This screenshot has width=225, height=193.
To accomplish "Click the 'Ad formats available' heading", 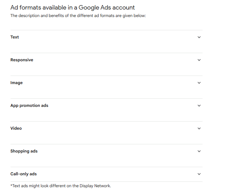I will [41, 7].
